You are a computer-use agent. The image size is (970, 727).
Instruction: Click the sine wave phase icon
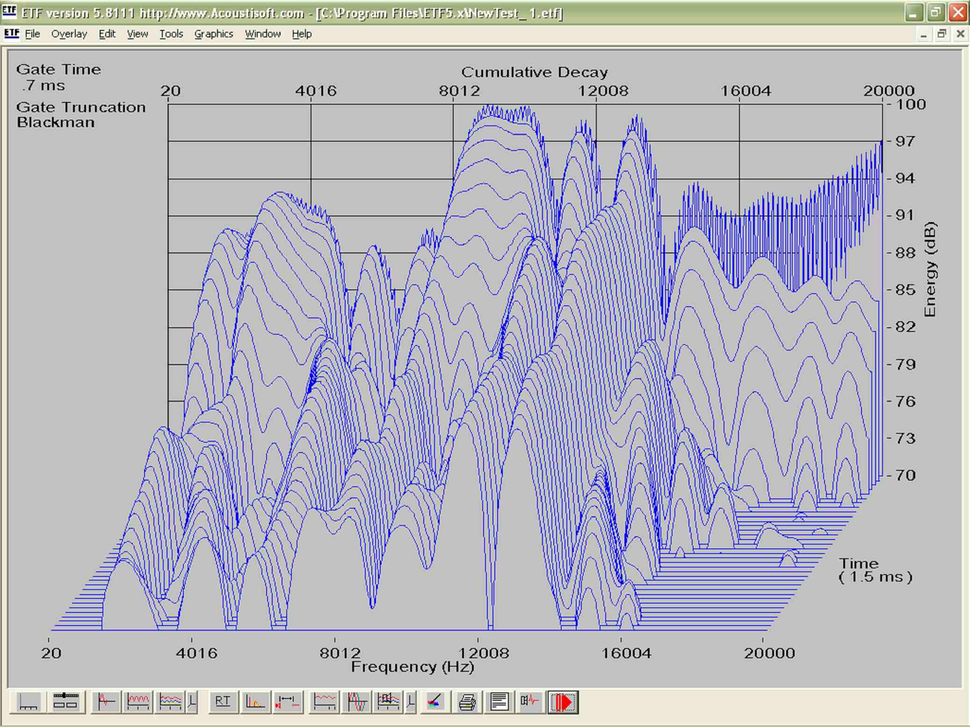pos(357,702)
